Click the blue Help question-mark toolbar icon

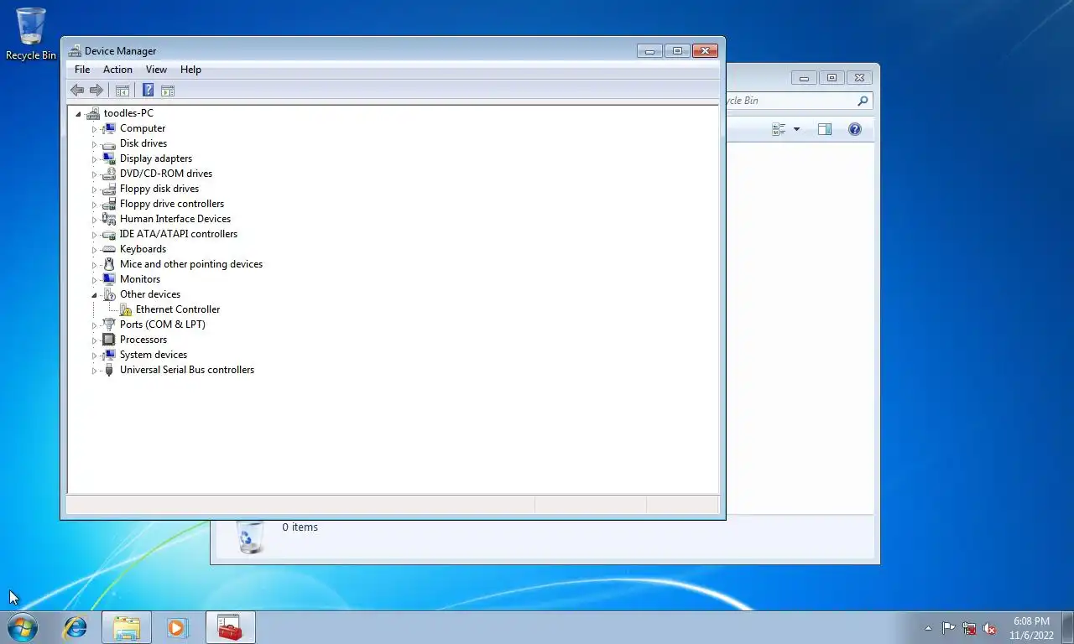[x=148, y=91]
